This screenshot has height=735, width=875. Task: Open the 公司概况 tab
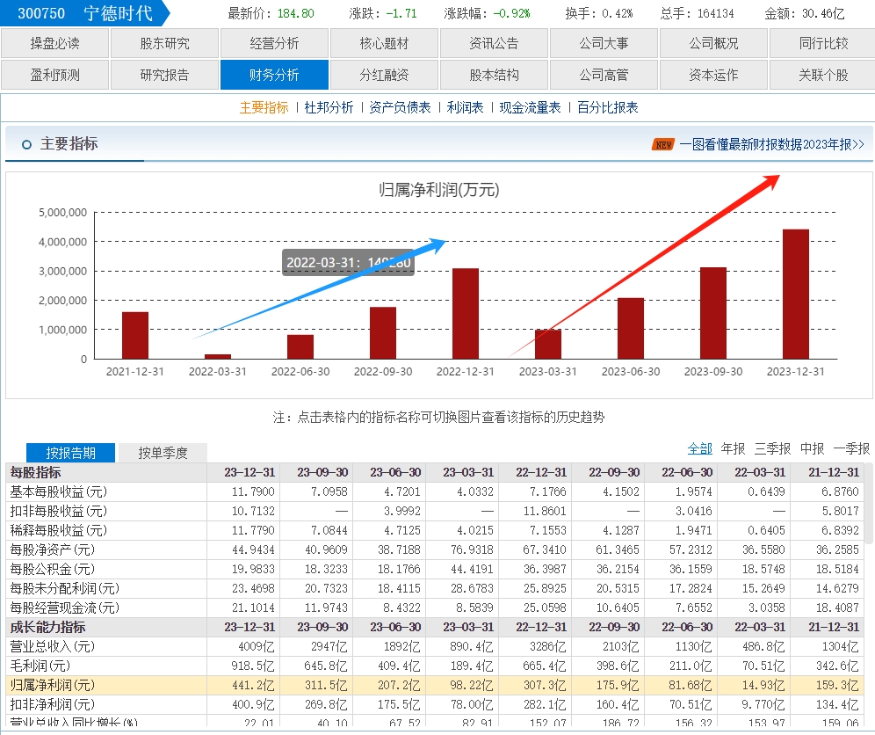coord(713,44)
